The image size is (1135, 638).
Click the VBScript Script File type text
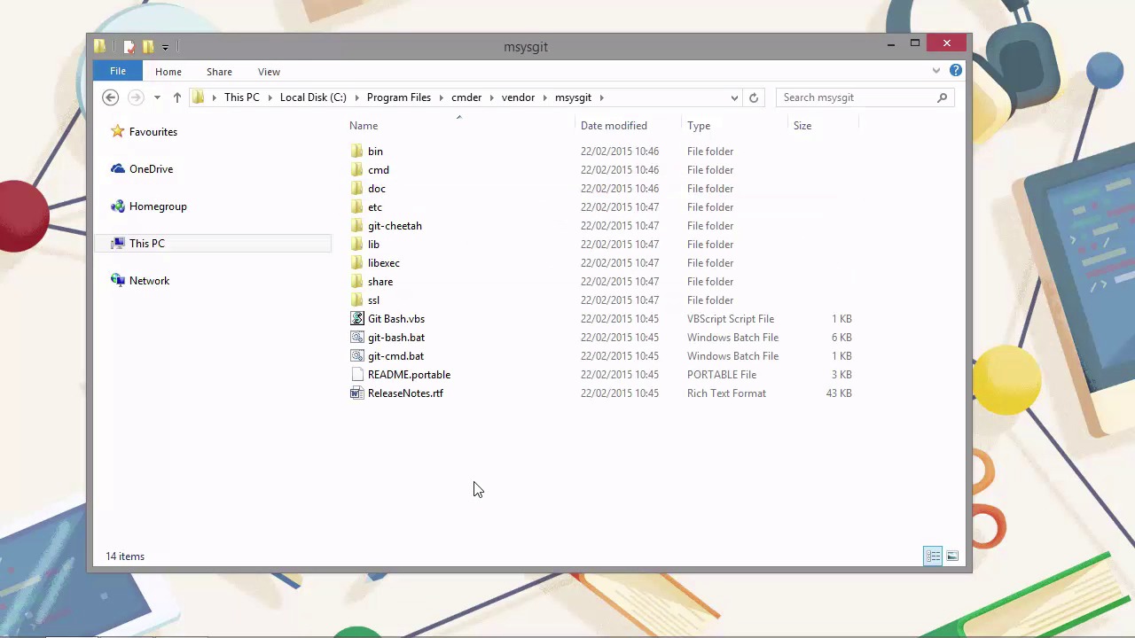tap(731, 319)
